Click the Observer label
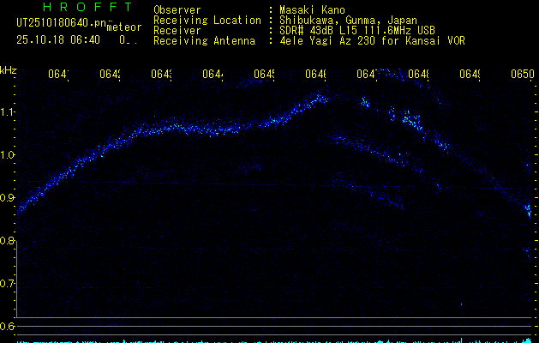 [x=177, y=10]
